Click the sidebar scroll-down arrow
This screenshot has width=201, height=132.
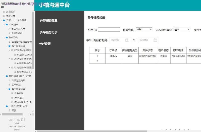(x=33, y=111)
